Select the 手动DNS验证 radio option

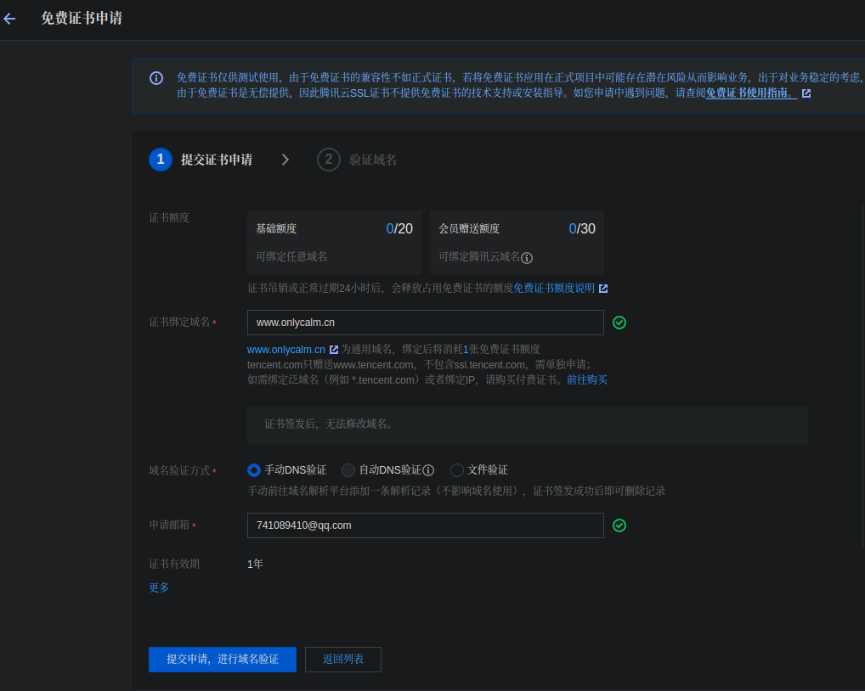(254, 470)
